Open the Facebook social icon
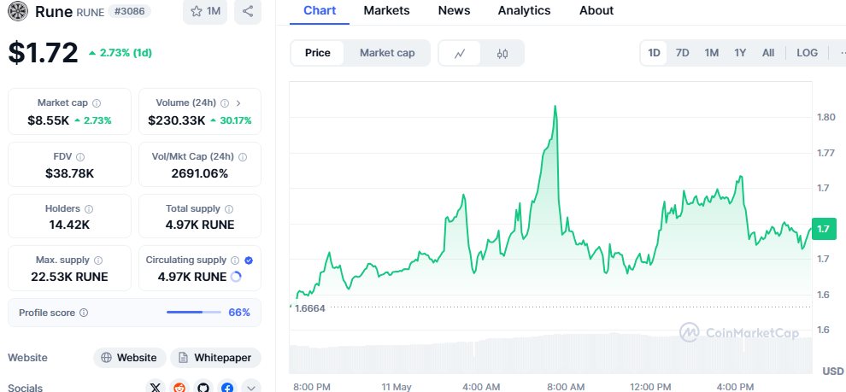The width and height of the screenshot is (846, 392). coord(227,388)
